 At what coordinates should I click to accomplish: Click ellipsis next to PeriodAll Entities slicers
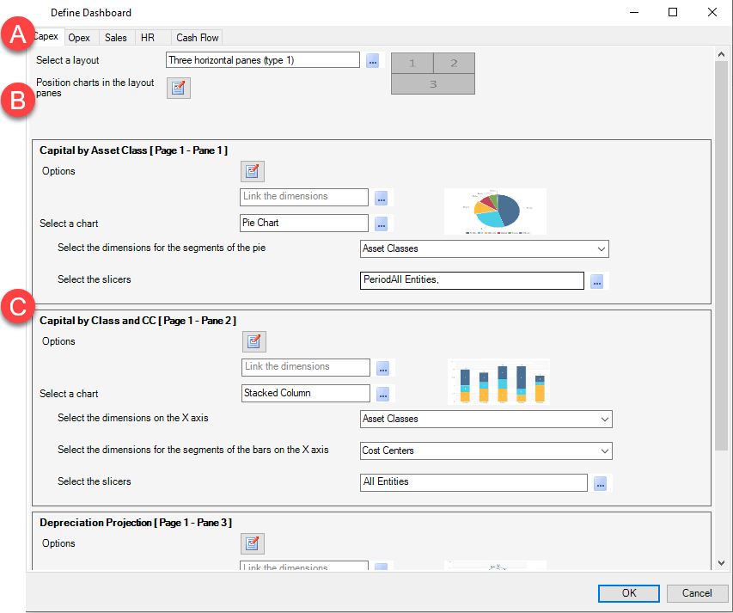(597, 281)
